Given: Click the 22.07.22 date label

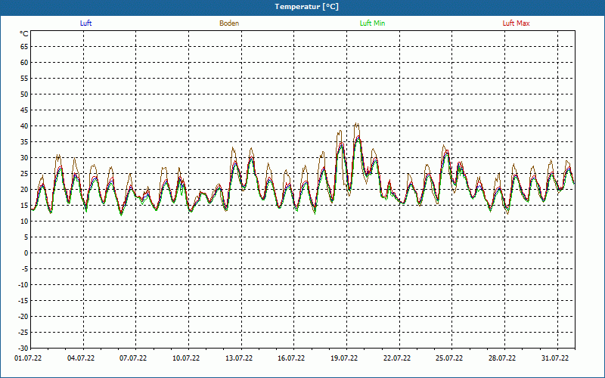Looking at the screenshot, I should [x=397, y=358].
